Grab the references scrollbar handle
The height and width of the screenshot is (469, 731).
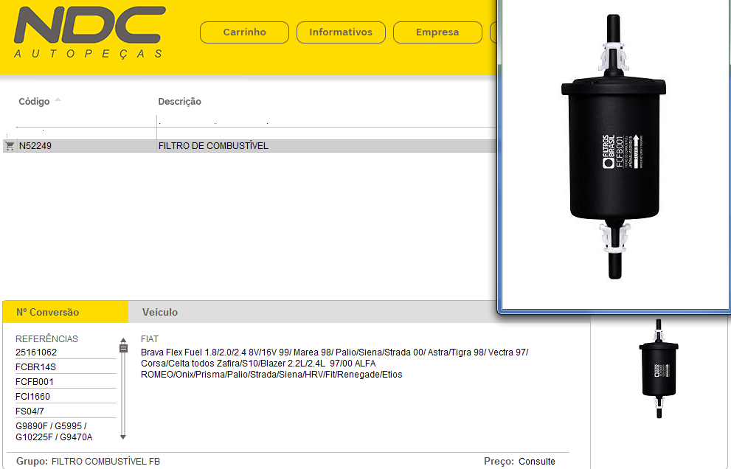point(123,348)
